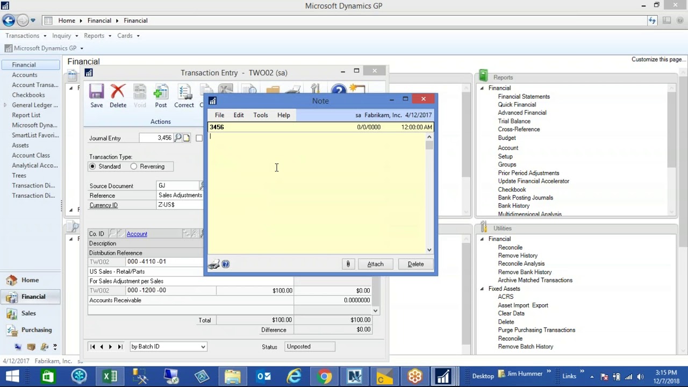
Task: Select Accounts in the Financial sidebar
Action: coord(25,75)
